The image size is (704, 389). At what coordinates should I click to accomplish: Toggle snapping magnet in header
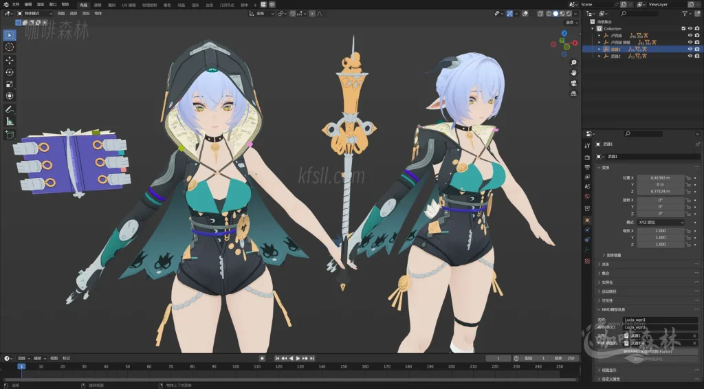pyautogui.click(x=293, y=14)
